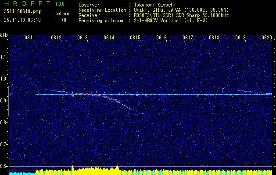Click the 0615 time marker

point(135,37)
